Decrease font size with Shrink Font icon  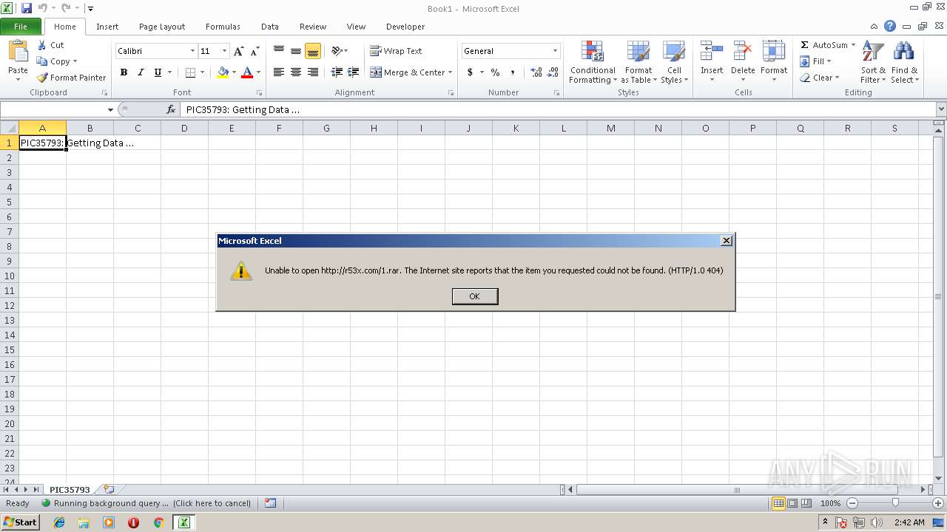[x=255, y=51]
